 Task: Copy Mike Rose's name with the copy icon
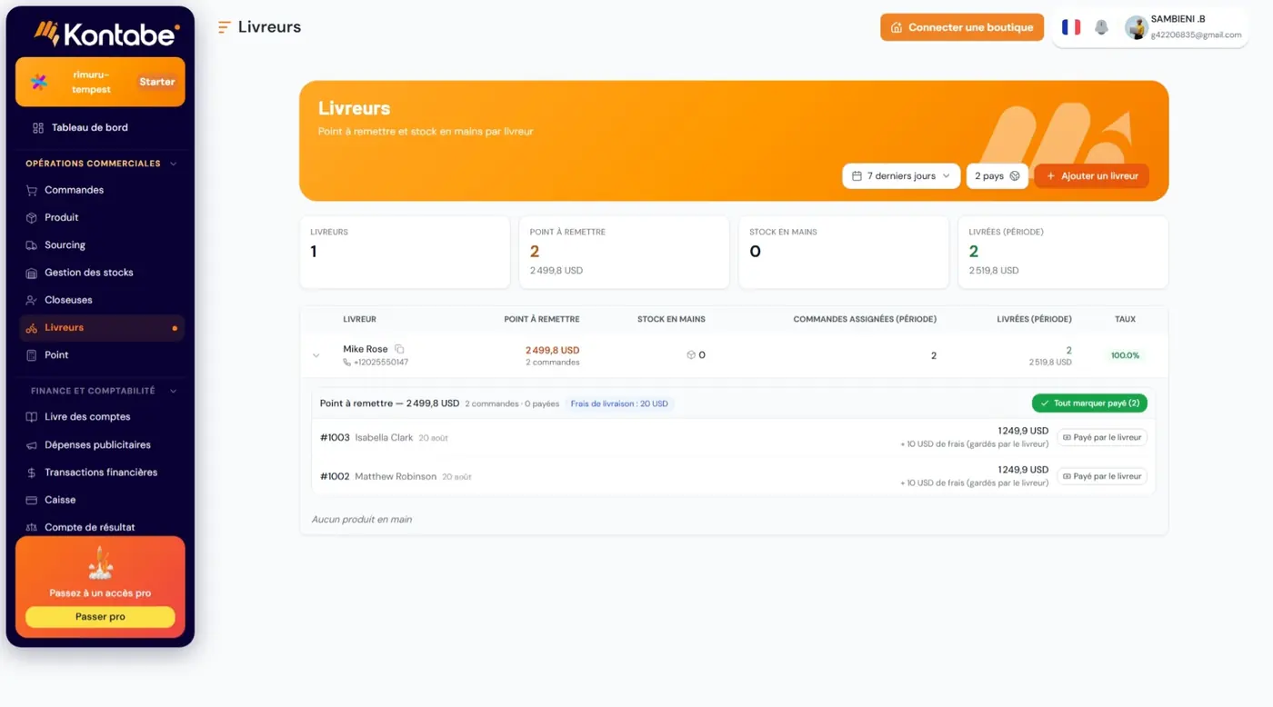[x=399, y=349]
